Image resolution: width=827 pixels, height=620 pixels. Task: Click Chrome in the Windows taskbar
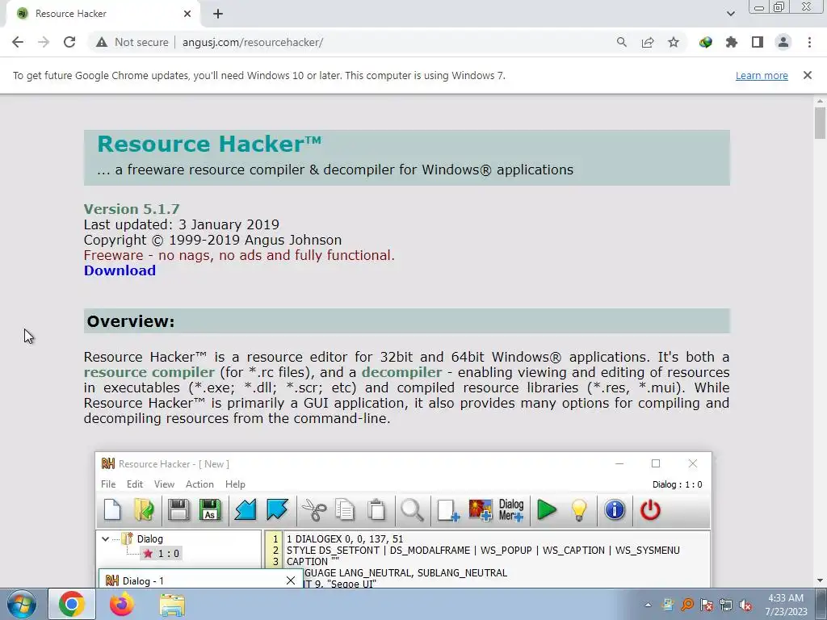[x=72, y=604]
